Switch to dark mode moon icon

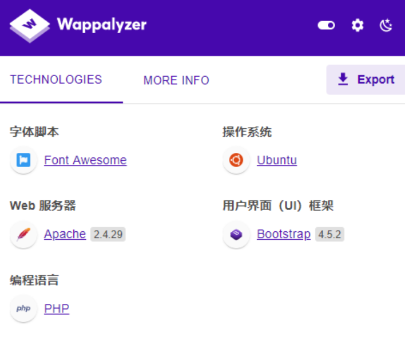[x=386, y=25]
